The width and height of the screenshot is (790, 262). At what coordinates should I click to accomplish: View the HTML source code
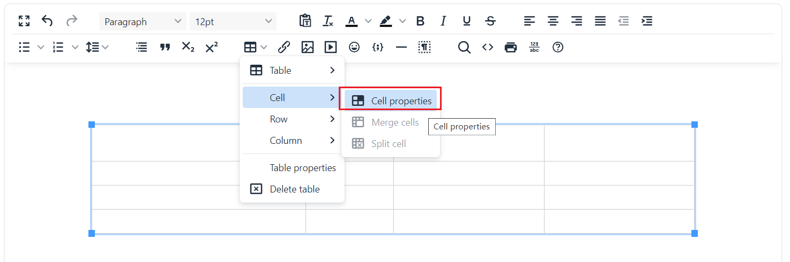[488, 48]
